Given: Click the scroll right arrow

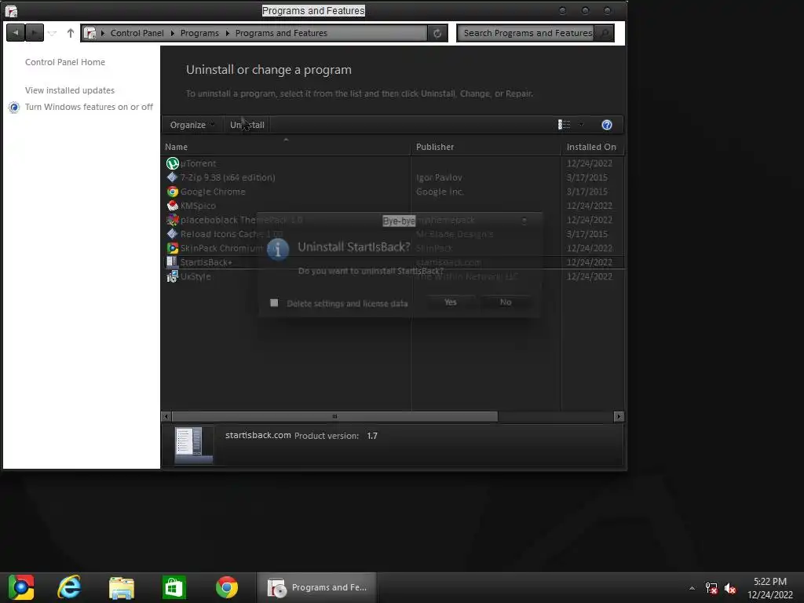Looking at the screenshot, I should (619, 416).
